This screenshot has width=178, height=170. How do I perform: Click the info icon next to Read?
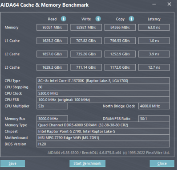coord(64,19)
